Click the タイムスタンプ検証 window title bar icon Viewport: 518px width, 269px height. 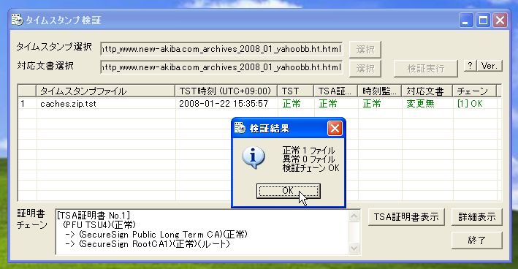[x=18, y=20]
